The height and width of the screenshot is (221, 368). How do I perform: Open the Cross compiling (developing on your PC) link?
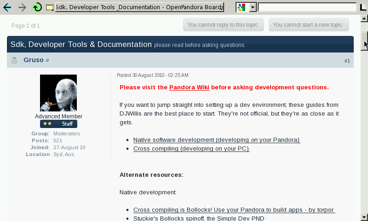coord(191,149)
